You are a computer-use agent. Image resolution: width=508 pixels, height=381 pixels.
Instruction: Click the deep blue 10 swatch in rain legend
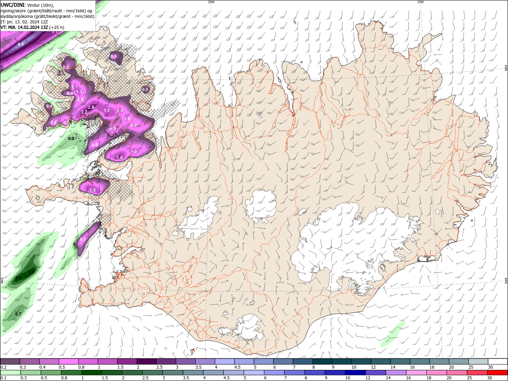(355, 373)
